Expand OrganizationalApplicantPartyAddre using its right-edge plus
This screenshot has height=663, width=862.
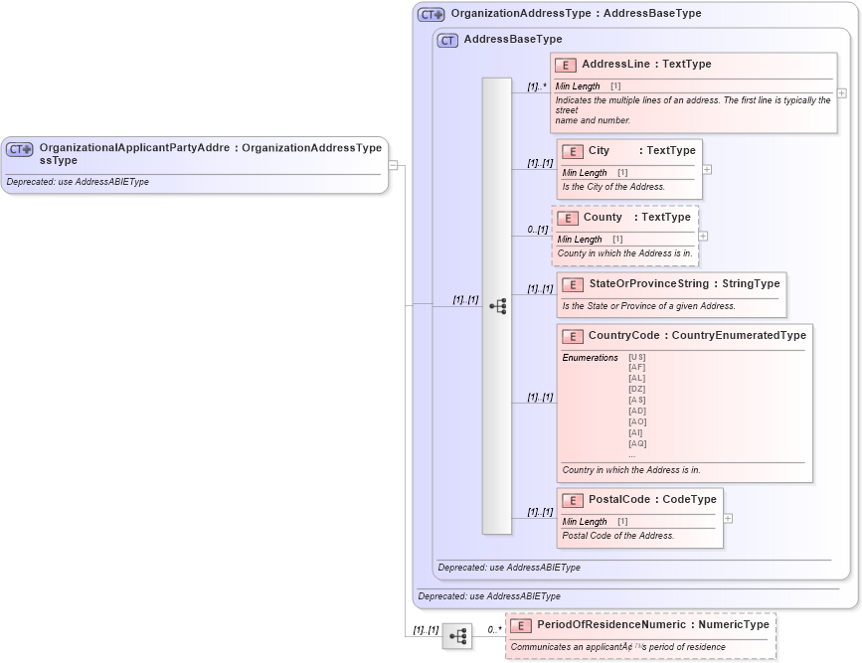point(396,165)
